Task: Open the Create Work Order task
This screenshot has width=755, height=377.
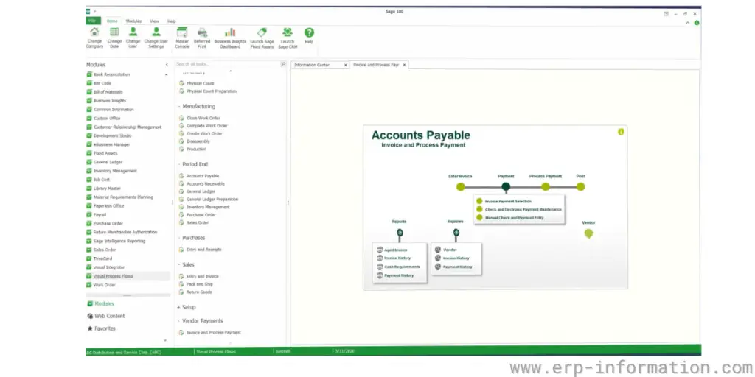Action: (205, 133)
